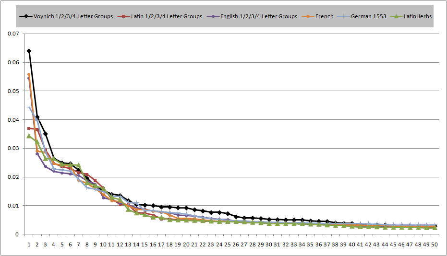447x256 pixels.
Task: Click the green LatinHerbs first data point
Action: click(29, 136)
